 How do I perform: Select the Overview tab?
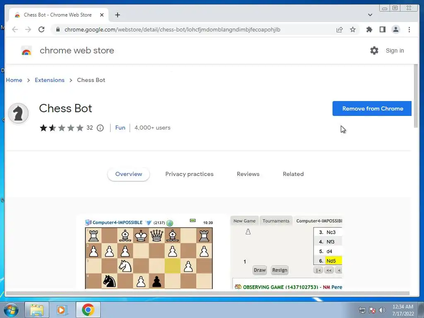tap(128, 174)
